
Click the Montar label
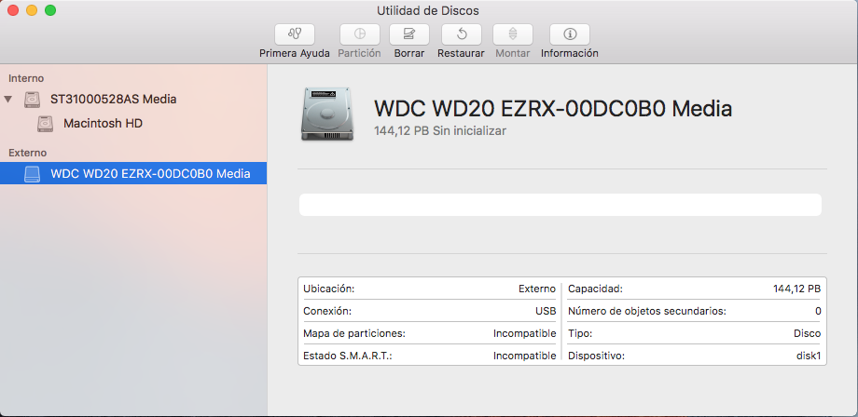pos(513,53)
